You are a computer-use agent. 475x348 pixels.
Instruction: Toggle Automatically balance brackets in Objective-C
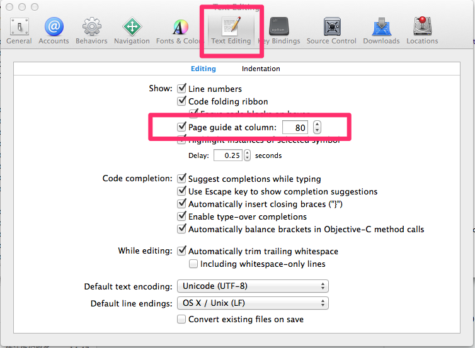coord(182,229)
